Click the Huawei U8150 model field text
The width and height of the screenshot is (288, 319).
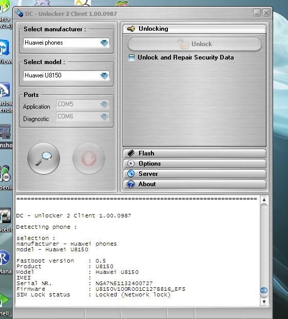pos(43,75)
